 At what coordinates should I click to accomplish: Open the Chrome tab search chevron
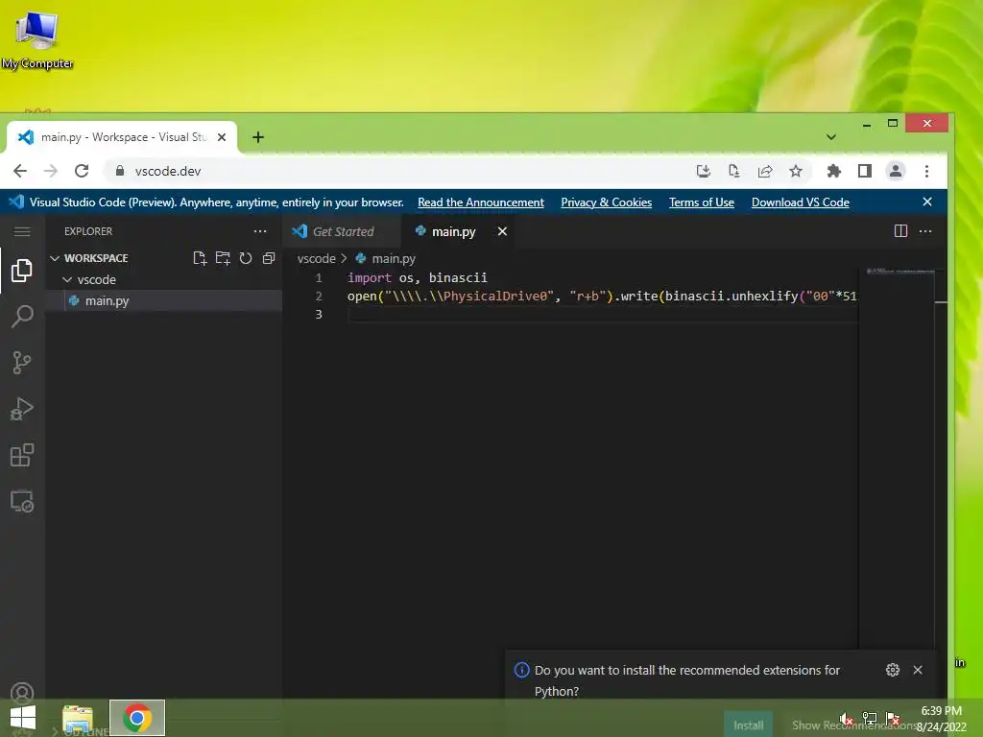831,137
